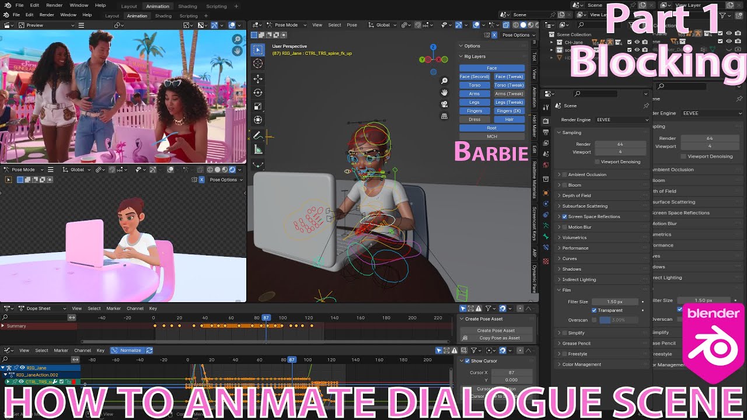Click the Copy Pose as Asset button
Image resolution: width=747 pixels, height=420 pixels.
pos(496,338)
